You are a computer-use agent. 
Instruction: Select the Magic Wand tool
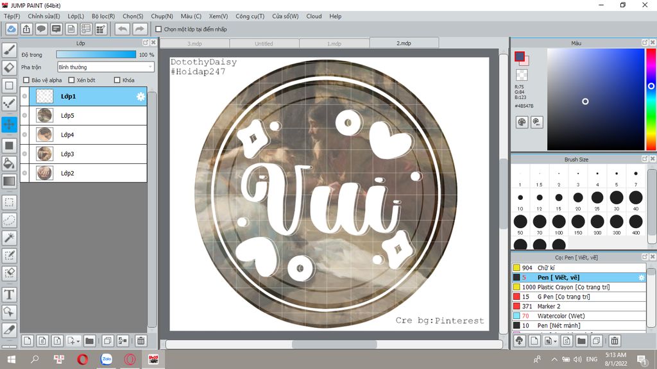tap(9, 238)
